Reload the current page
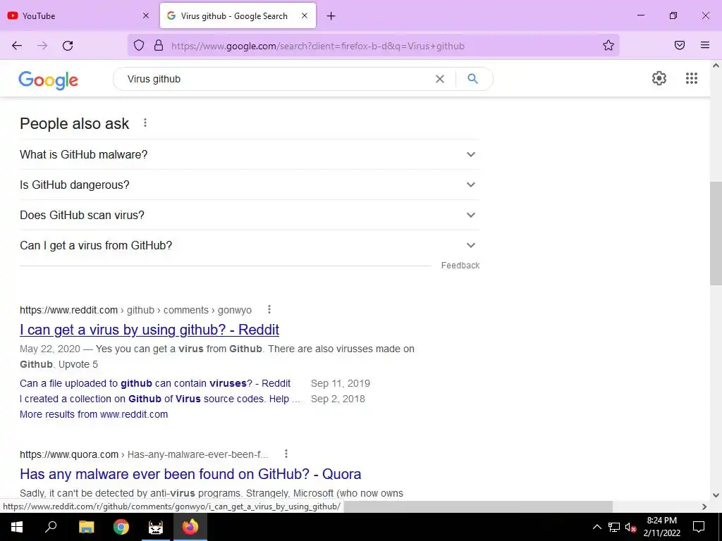This screenshot has height=541, width=722. (x=68, y=46)
